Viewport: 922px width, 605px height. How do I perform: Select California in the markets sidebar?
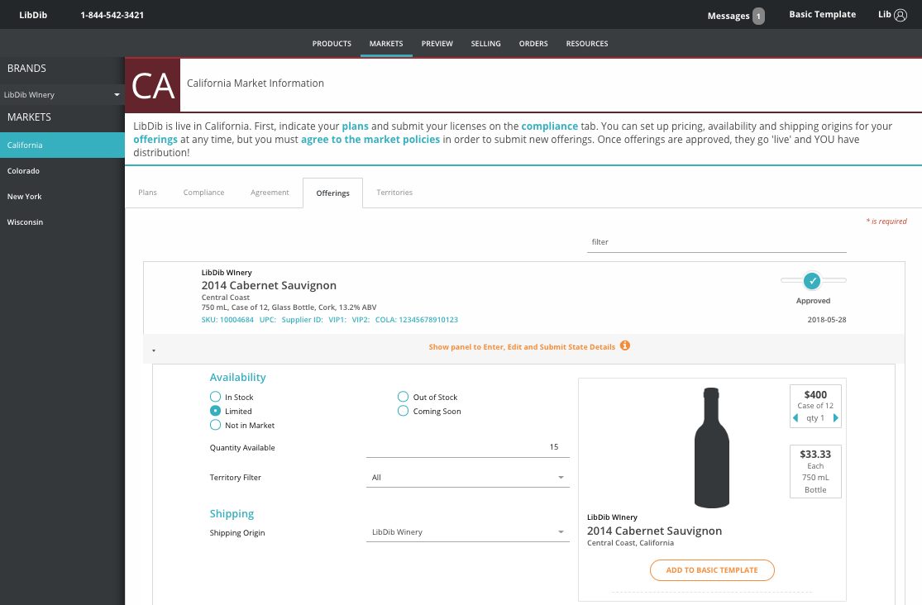[x=62, y=145]
